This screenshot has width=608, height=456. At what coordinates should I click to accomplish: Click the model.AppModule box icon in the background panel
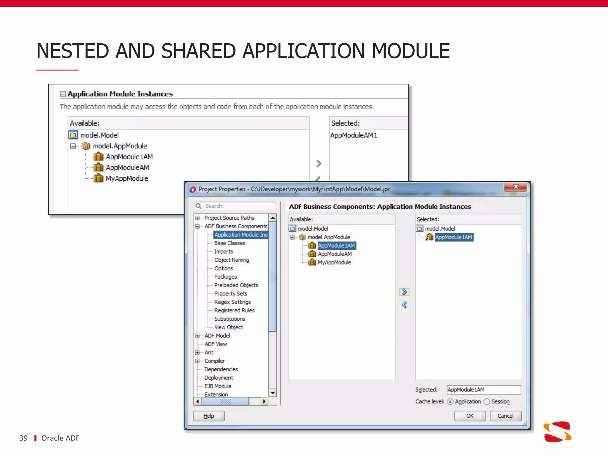[x=86, y=146]
